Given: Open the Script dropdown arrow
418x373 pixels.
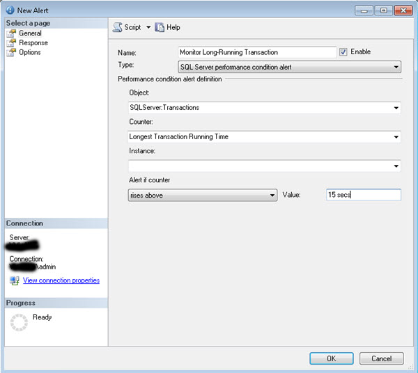Looking at the screenshot, I should [x=148, y=27].
